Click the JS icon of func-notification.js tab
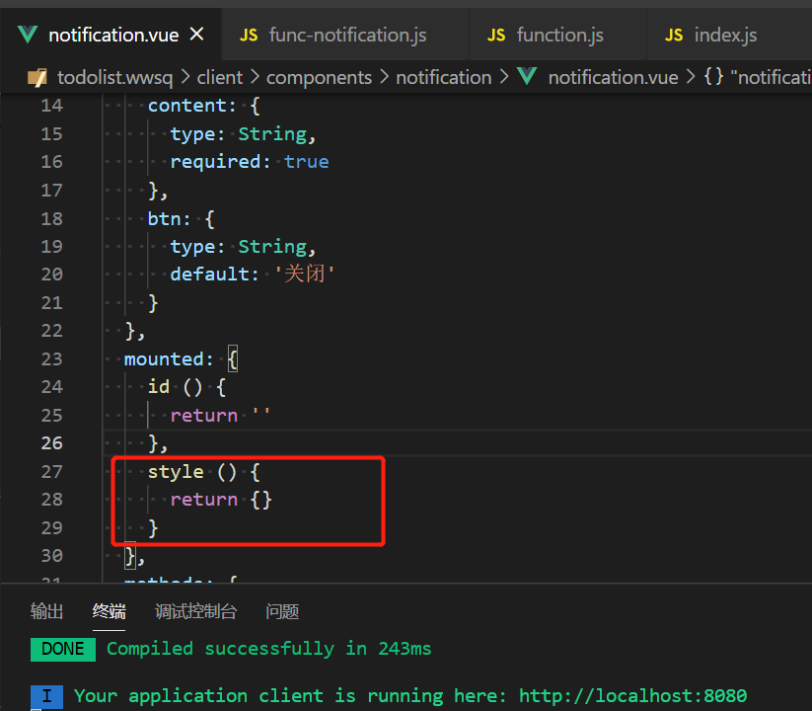812x711 pixels. [x=249, y=36]
